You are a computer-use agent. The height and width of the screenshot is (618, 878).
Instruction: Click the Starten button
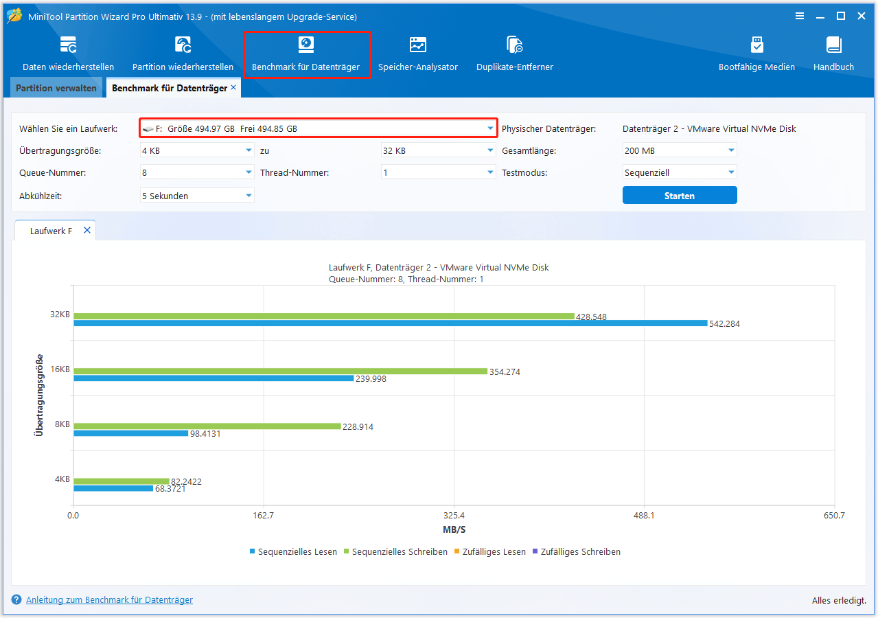tap(680, 196)
